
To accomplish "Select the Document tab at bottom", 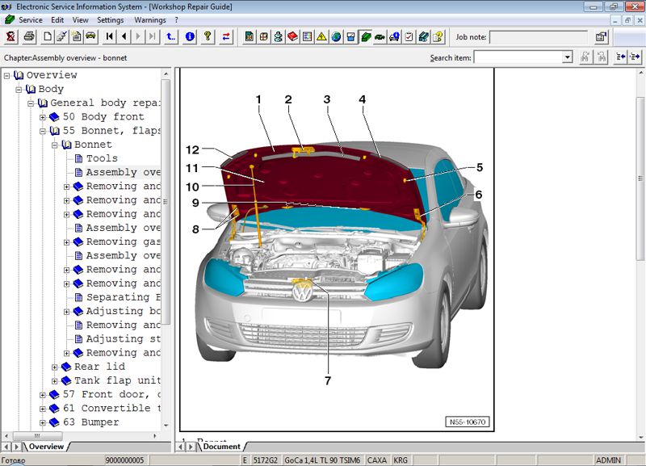I will click(221, 447).
